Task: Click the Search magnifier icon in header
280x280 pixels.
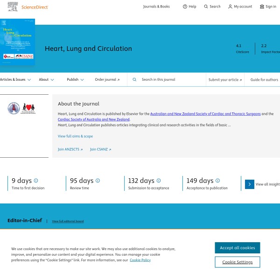Action: (206, 7)
